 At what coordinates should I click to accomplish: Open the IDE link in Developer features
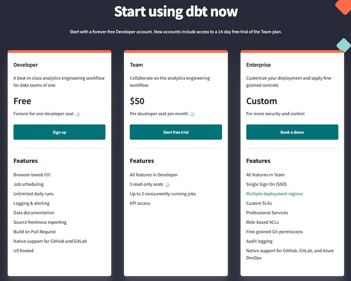[x=47, y=175]
